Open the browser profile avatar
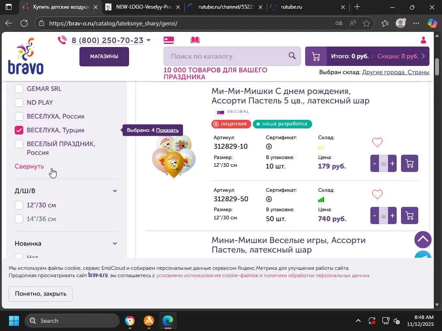442x331 pixels. click(401, 23)
